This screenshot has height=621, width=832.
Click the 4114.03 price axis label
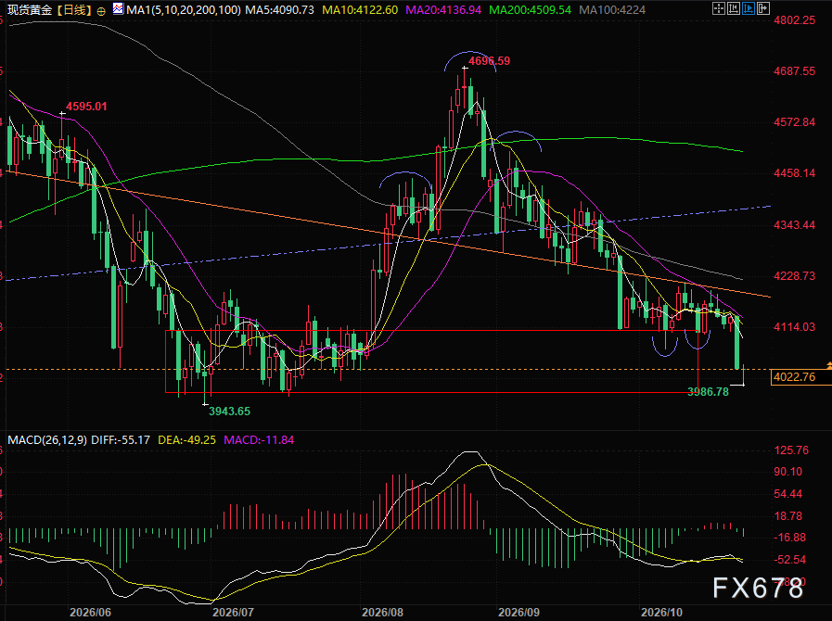pos(794,326)
